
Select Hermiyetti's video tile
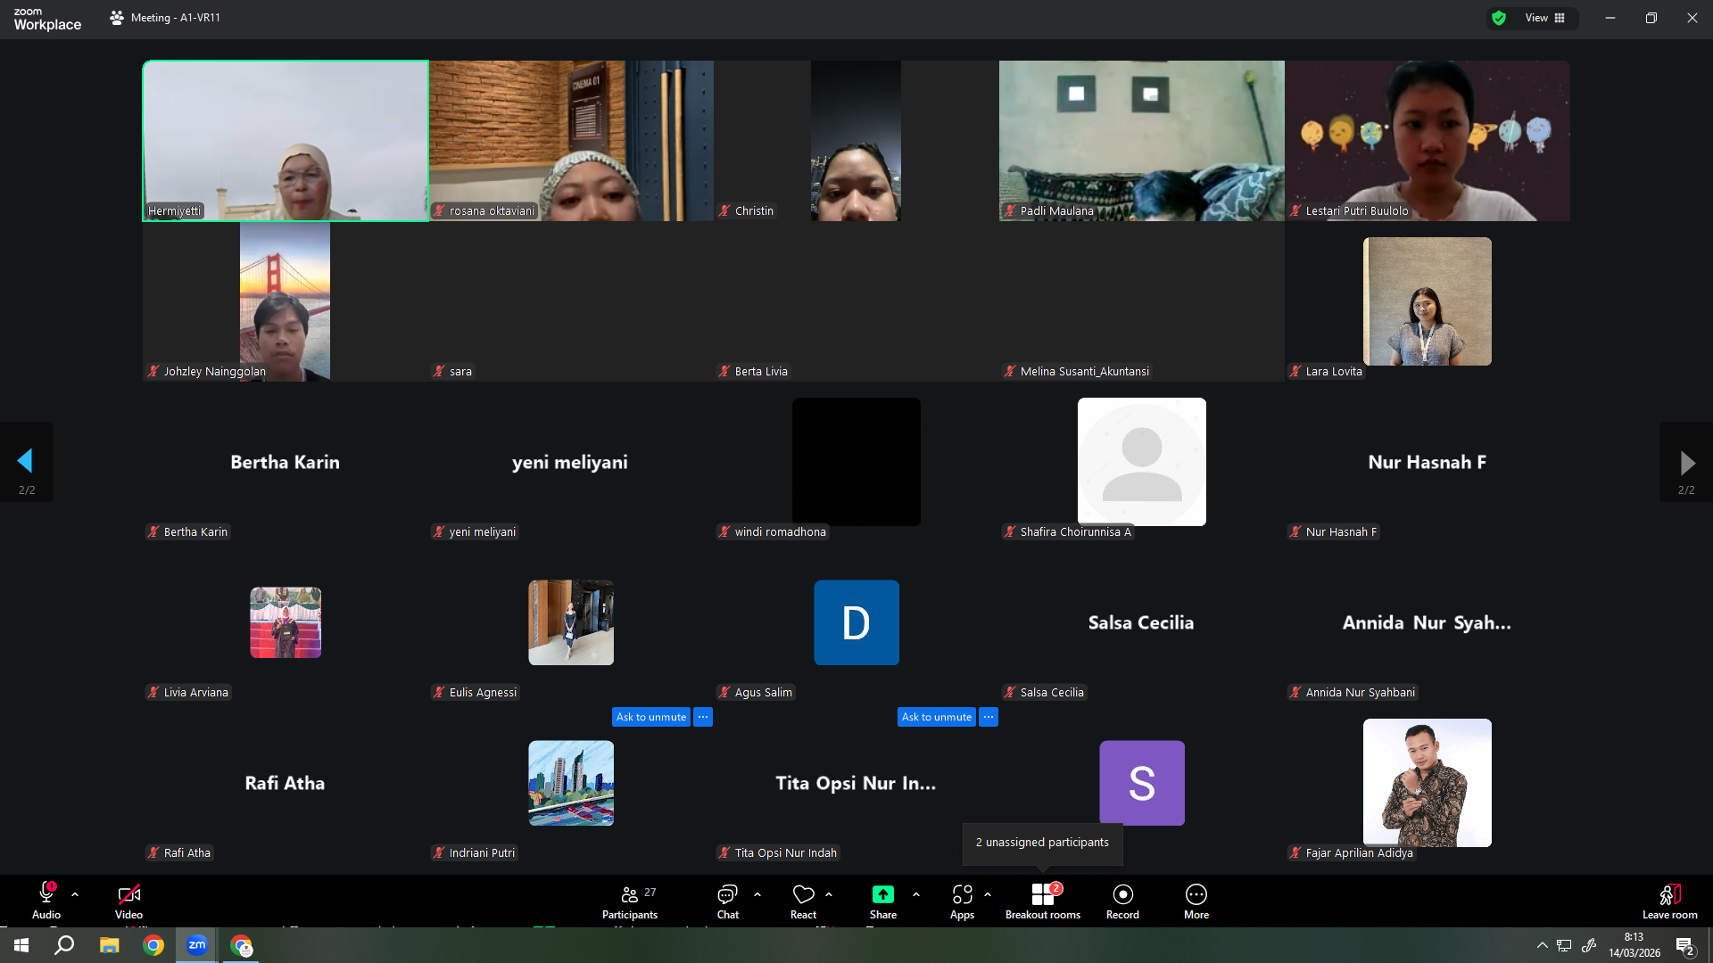pos(285,141)
